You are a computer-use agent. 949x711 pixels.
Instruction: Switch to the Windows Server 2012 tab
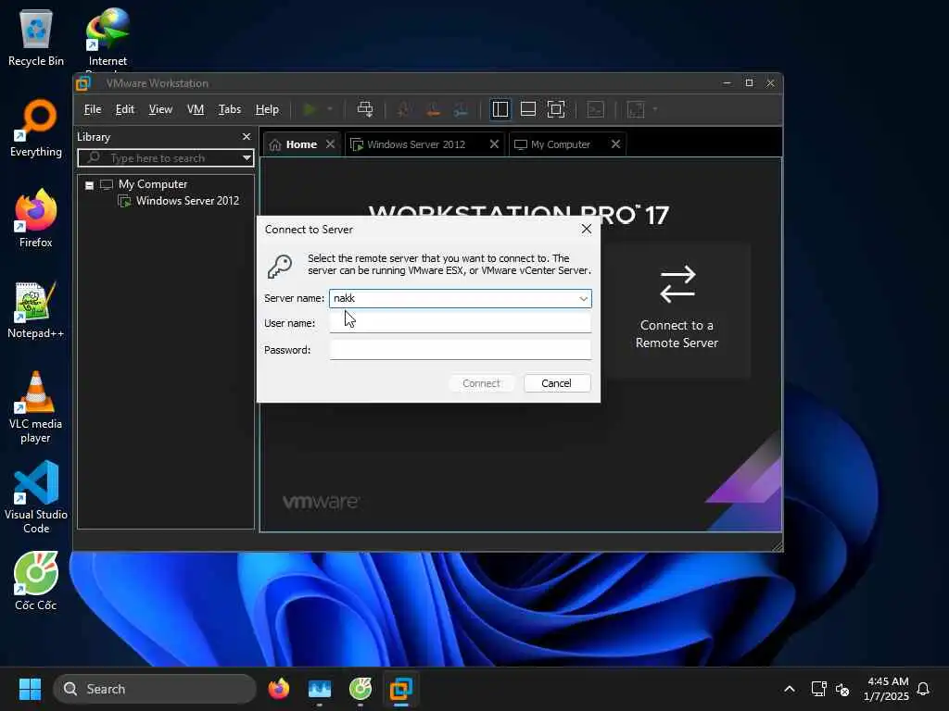[416, 144]
